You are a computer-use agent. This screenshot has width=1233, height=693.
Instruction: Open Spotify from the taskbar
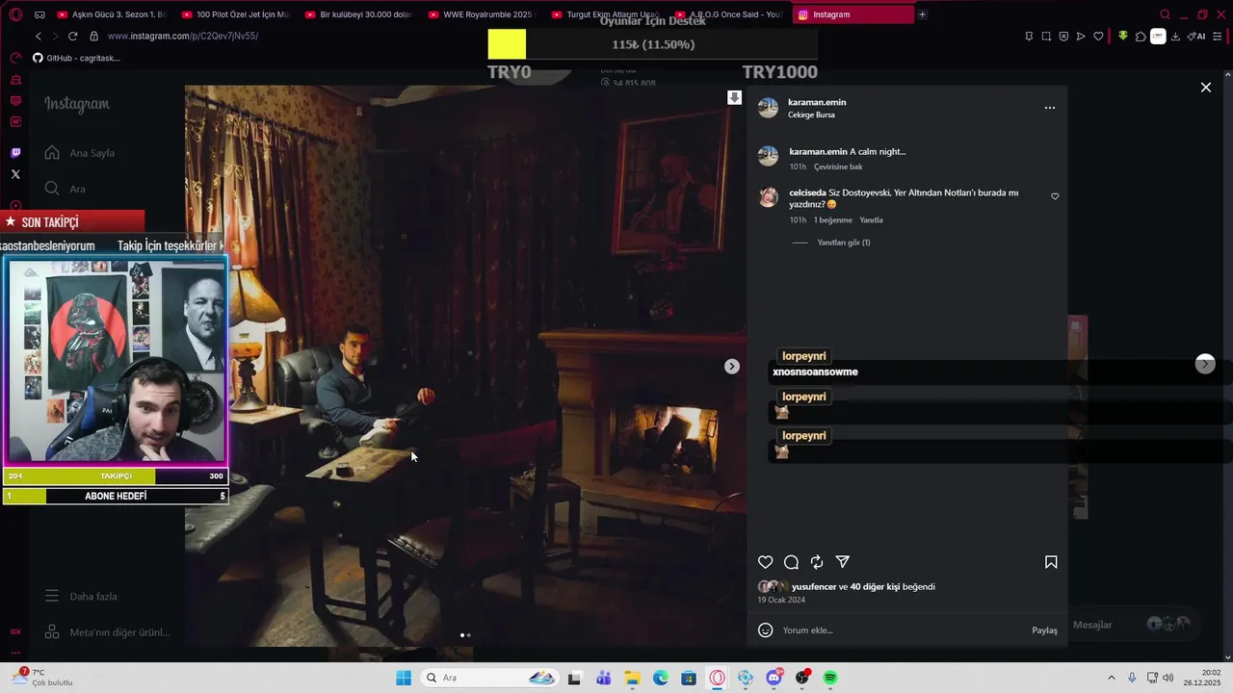click(830, 679)
